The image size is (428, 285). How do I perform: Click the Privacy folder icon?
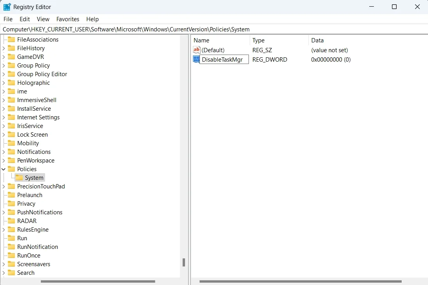pyautogui.click(x=11, y=203)
